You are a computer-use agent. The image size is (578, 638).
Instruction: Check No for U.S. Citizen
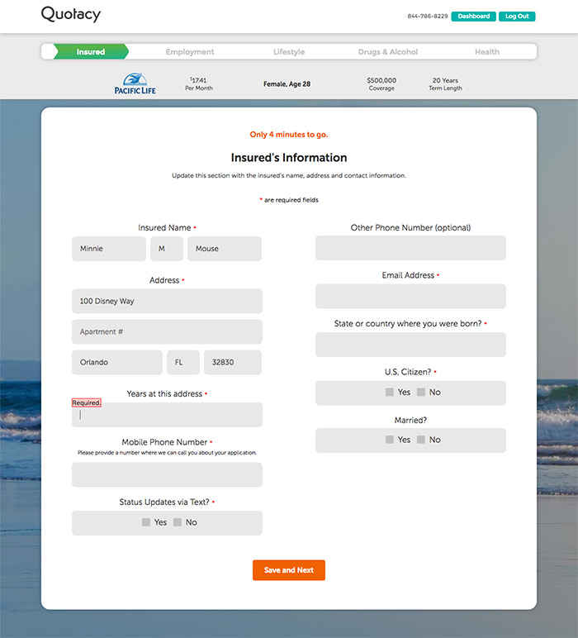(x=421, y=393)
